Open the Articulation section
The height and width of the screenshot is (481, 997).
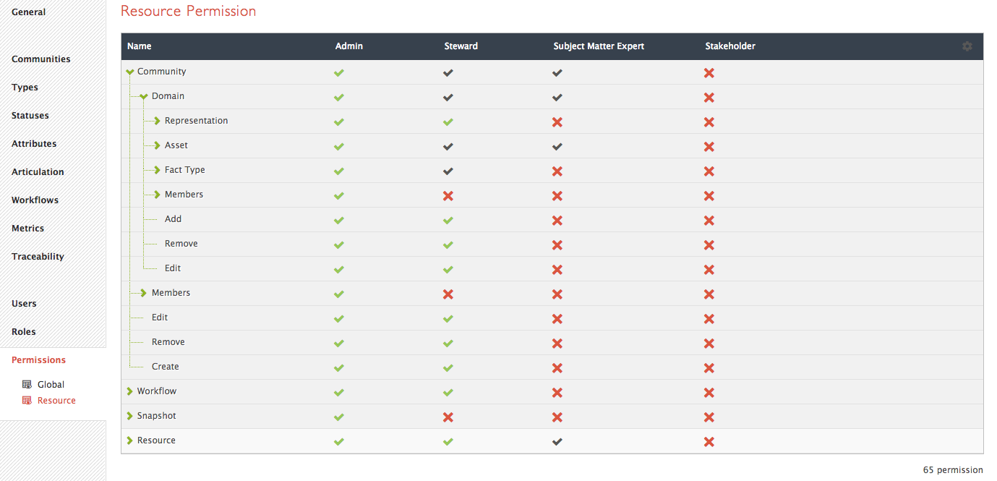tap(38, 172)
